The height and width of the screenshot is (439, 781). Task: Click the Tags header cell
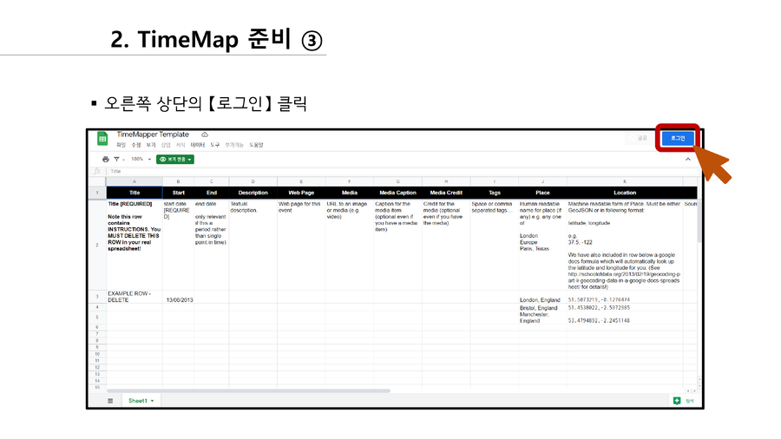[x=495, y=193]
